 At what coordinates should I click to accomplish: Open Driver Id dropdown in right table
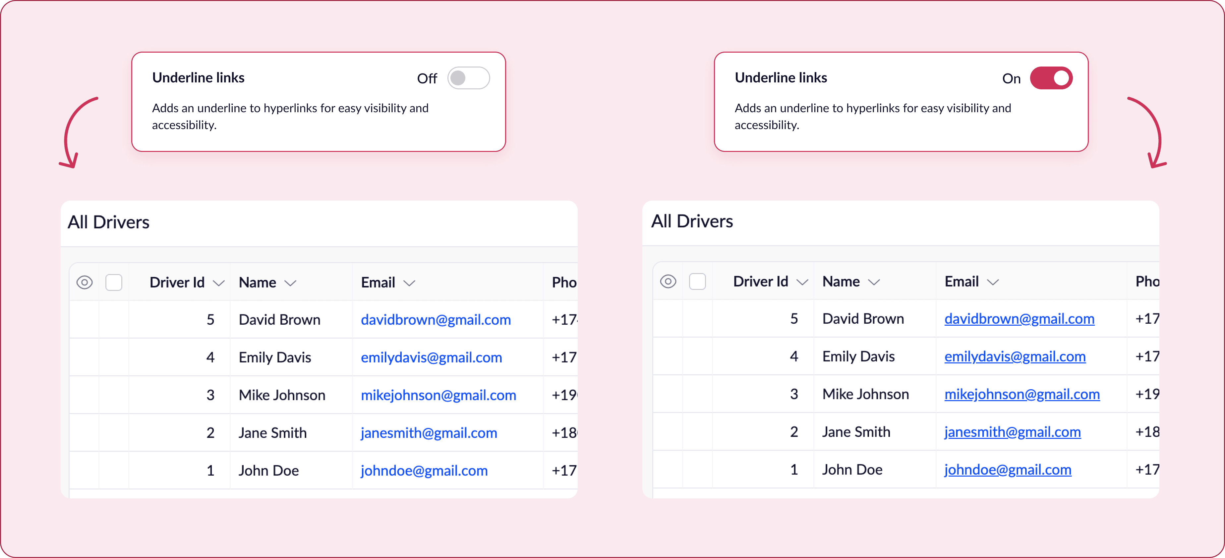coord(802,283)
